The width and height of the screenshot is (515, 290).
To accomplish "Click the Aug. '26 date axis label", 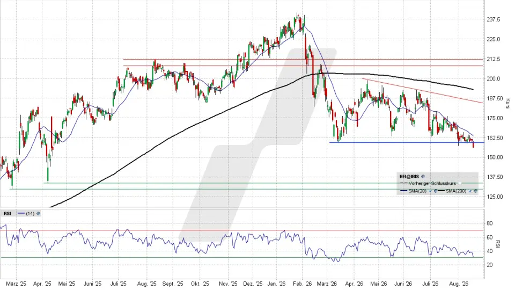I will pos(458,284).
